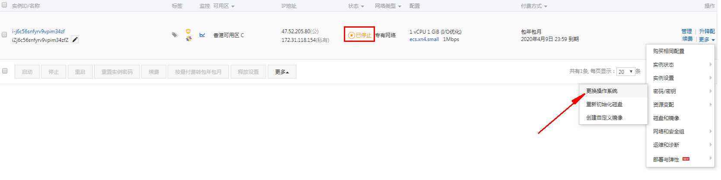The height and width of the screenshot is (180, 721).
Task: Click the 已停止 status indicator
Action: [x=360, y=35]
